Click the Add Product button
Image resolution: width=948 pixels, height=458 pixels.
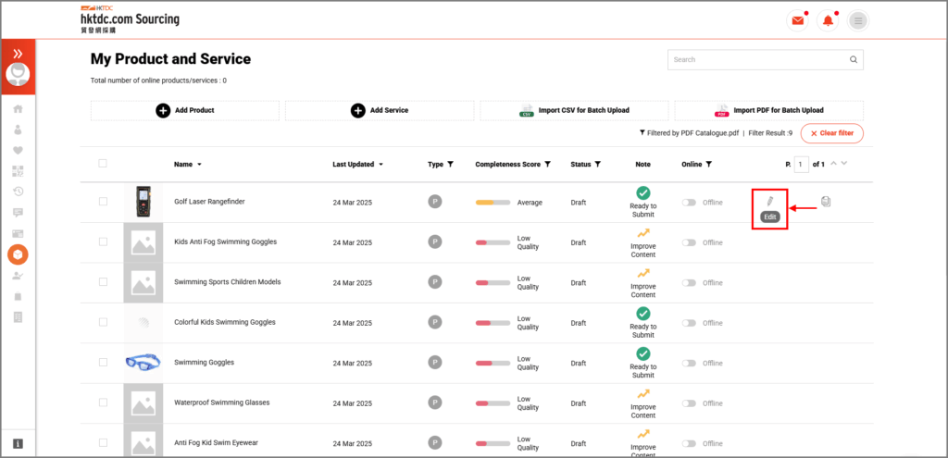(x=185, y=110)
